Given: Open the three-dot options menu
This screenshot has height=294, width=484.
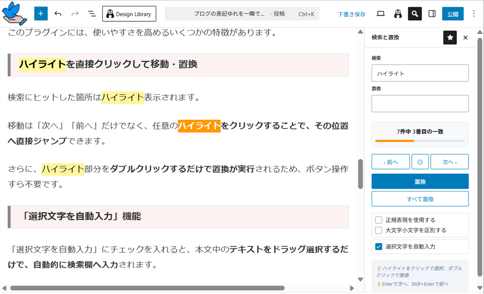Looking at the screenshot, I should (474, 14).
